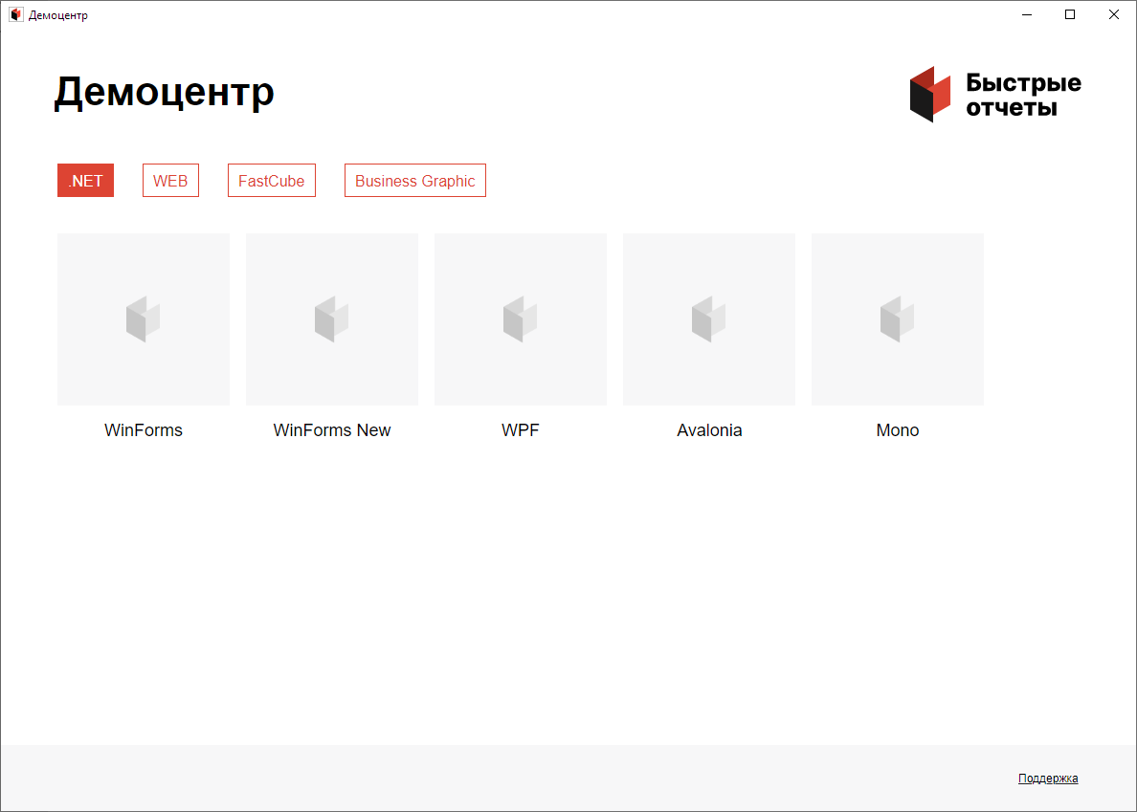
Task: Maximize the Демоцентр window
Action: (1070, 15)
